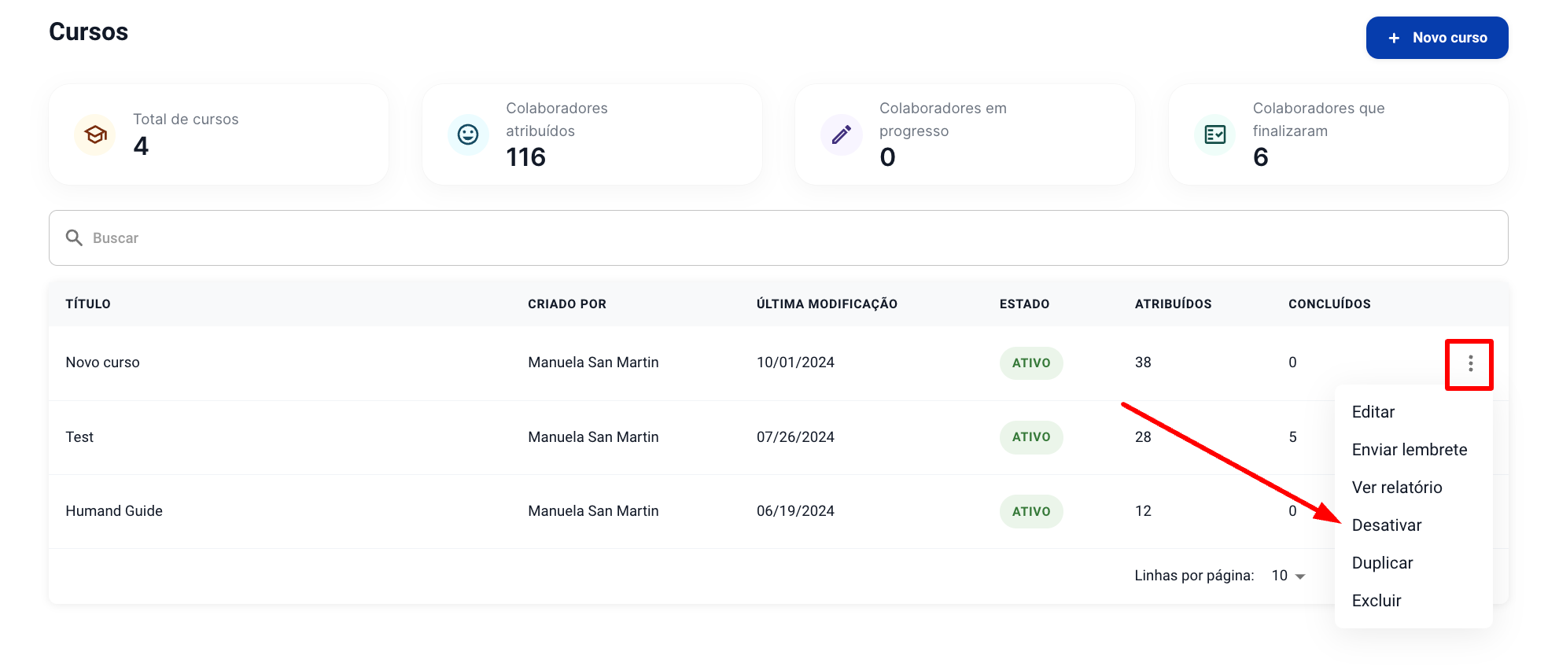Click the assigned count 12
The image size is (1559, 670).
coord(1143,511)
